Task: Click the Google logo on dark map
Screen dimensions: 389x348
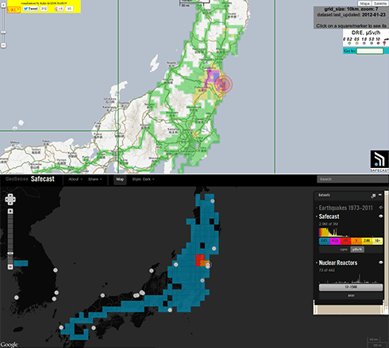Action: pyautogui.click(x=10, y=344)
